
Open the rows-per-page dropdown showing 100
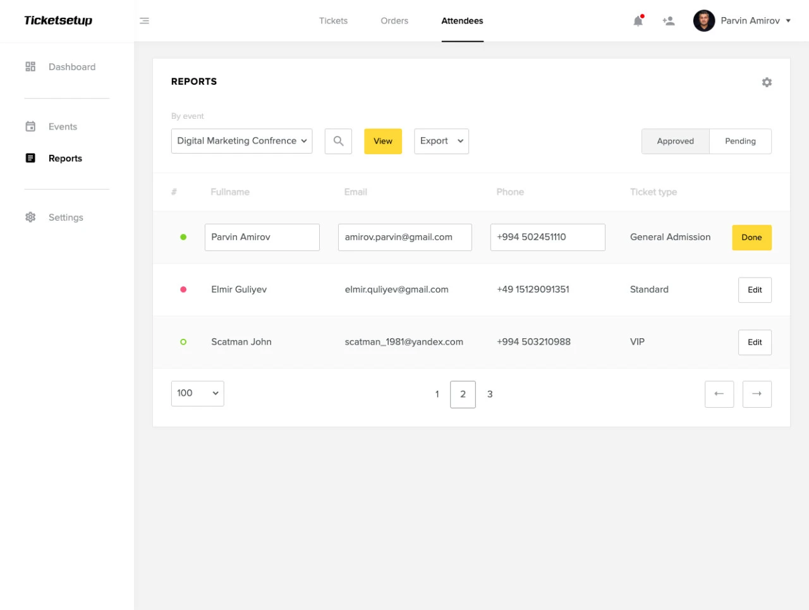(197, 393)
